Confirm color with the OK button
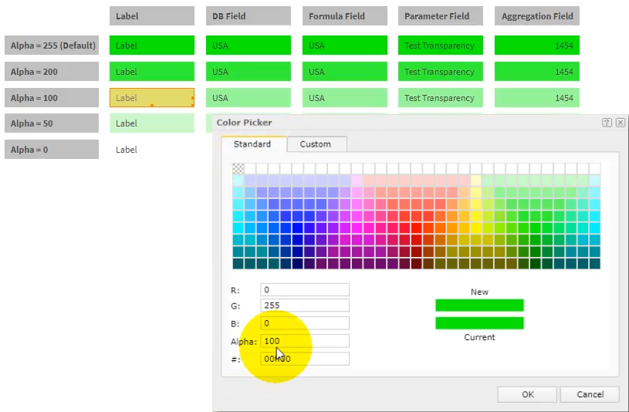This screenshot has width=629, height=412. [x=527, y=394]
